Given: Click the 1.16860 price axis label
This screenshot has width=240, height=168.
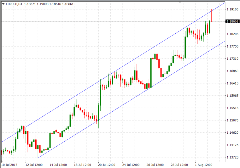Looking at the screenshot, I should [232, 71].
